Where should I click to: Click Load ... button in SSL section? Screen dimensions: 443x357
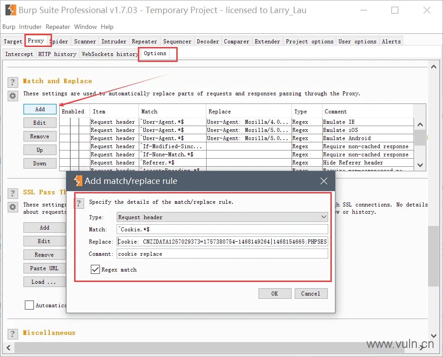tap(44, 282)
